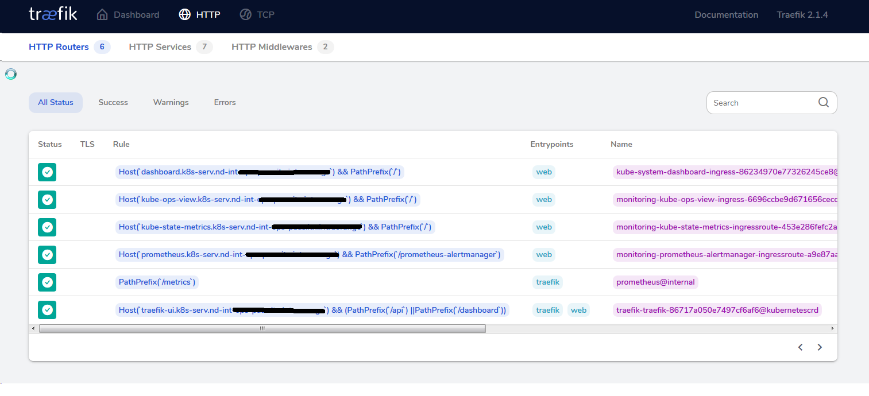This screenshot has height=396, width=869.
Task: Switch filtering to Errors only
Action: tap(225, 102)
